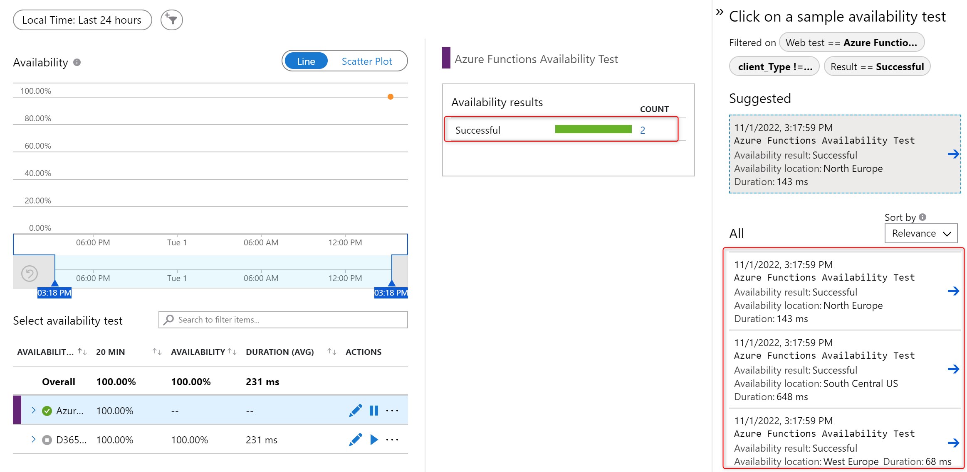Open the Sort by Relevance dropdown

920,233
